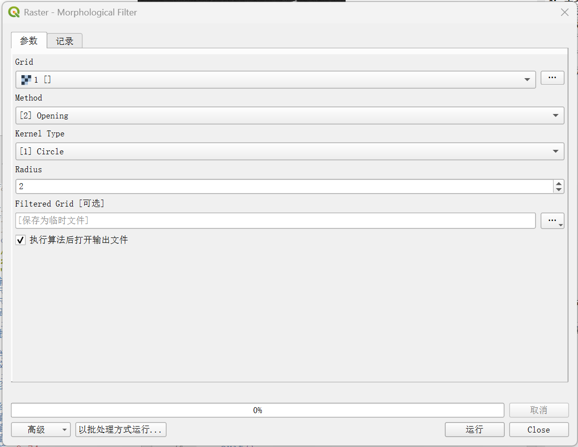
Task: Toggle the 执行算法后打开输出文件 checkbox
Action: click(x=20, y=240)
